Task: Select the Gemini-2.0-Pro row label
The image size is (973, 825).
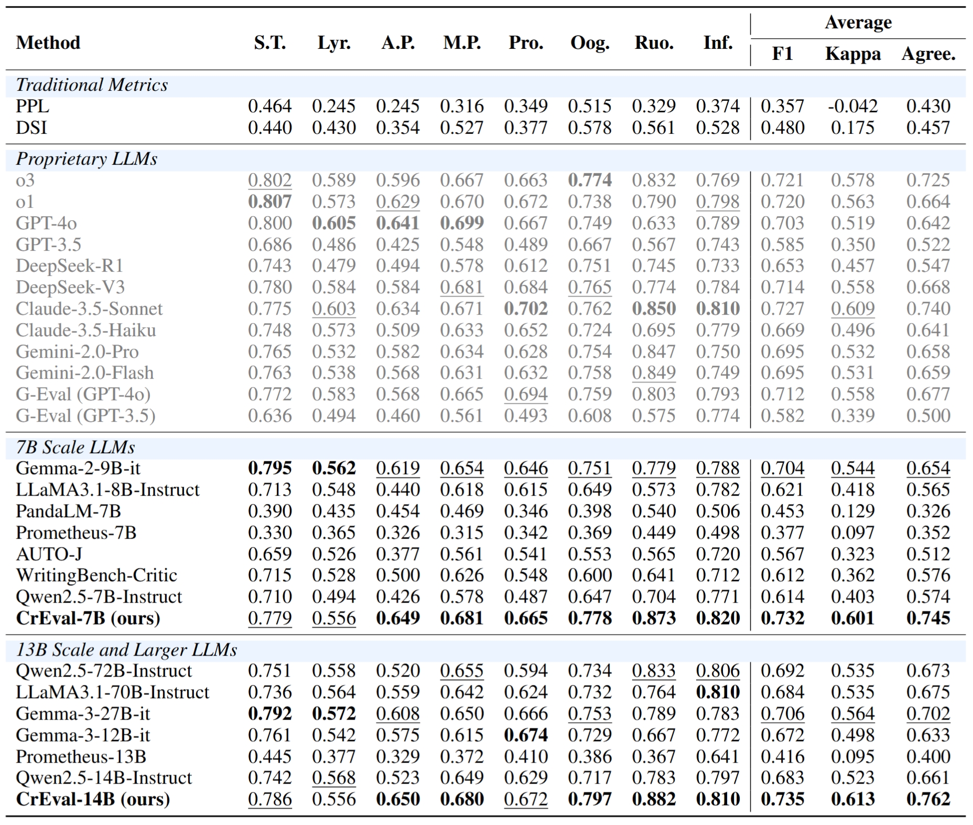Action: click(77, 352)
